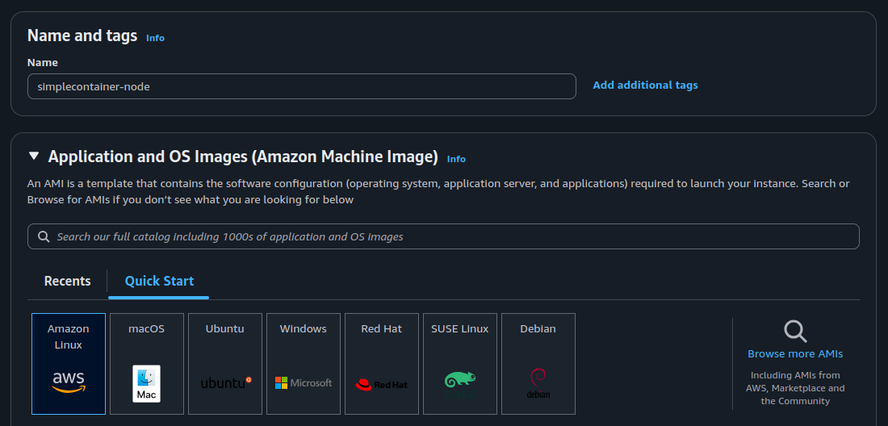Collapse the Application and OS Images section
Image resolution: width=888 pixels, height=426 pixels.
pos(34,156)
